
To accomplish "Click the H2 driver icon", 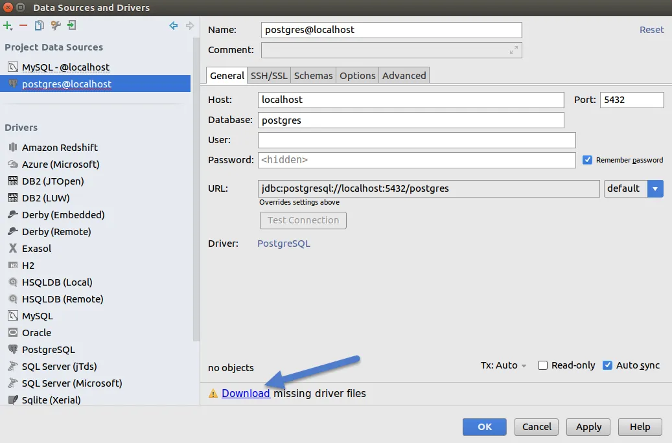I will point(14,265).
